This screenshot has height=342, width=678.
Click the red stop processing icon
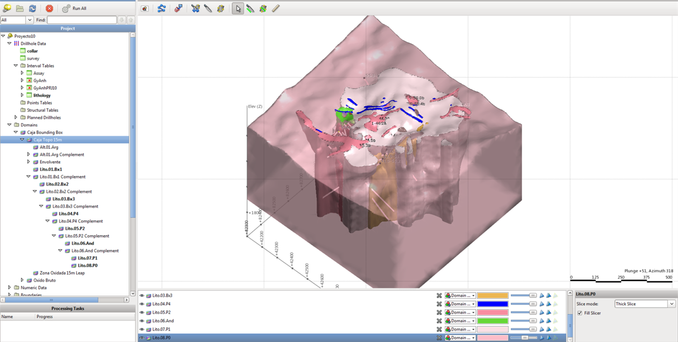point(49,9)
